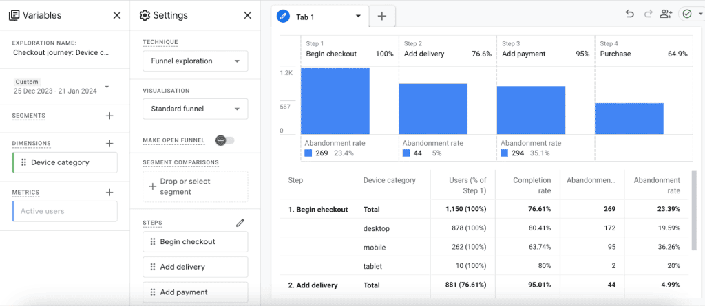Toggle the Make Open Funnel switch

click(x=224, y=140)
